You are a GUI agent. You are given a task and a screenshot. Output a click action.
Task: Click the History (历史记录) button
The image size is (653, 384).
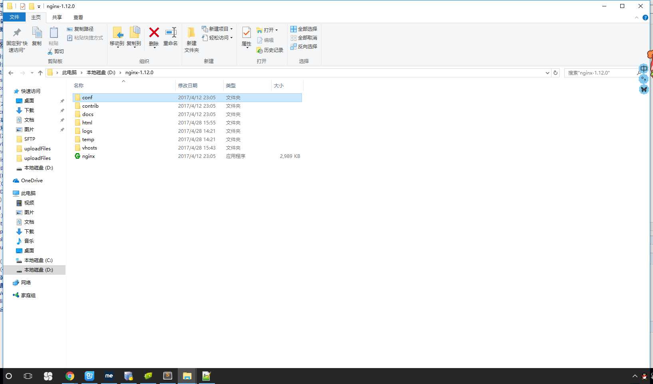point(270,50)
